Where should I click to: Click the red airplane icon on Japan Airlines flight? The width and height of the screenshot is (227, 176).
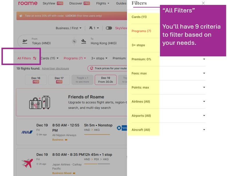[27, 163]
